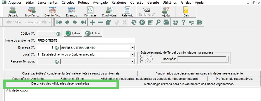Screen dimensions: 261x101
Task: Click the Sankhya-W icon
Action: [147, 12]
